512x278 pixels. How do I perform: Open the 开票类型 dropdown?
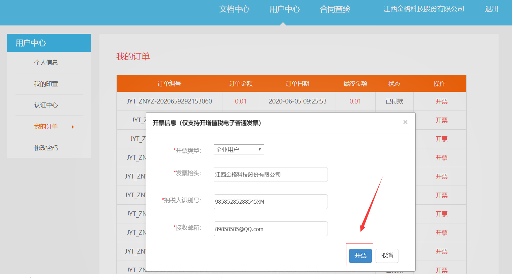pyautogui.click(x=239, y=149)
